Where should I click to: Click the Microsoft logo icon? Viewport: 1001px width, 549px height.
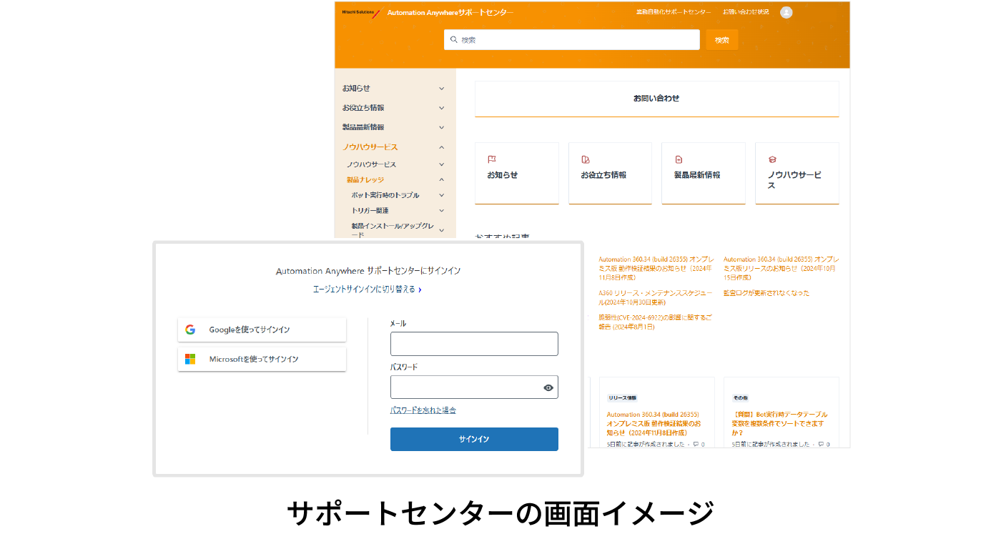(190, 359)
